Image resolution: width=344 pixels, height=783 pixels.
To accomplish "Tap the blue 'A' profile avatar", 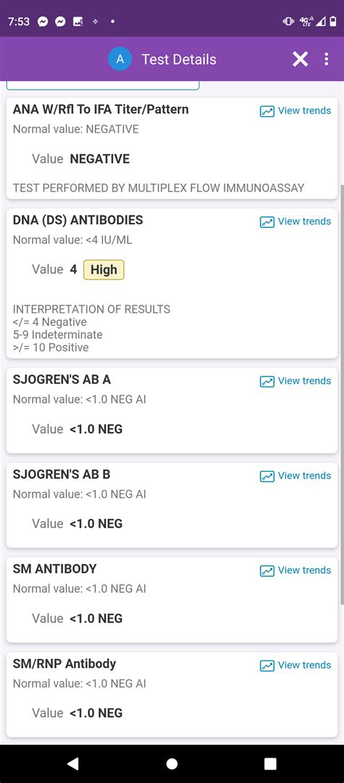I will pos(120,60).
